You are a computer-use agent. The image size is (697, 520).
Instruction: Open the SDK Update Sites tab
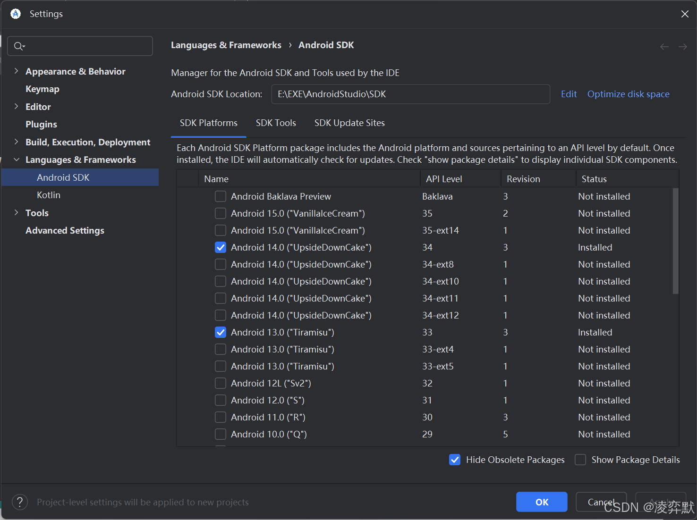pos(349,123)
